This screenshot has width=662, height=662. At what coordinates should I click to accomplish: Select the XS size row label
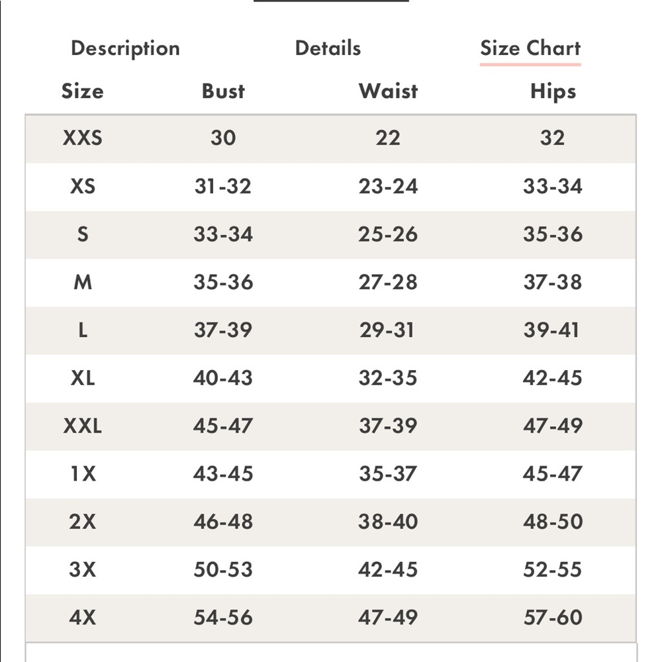82,186
